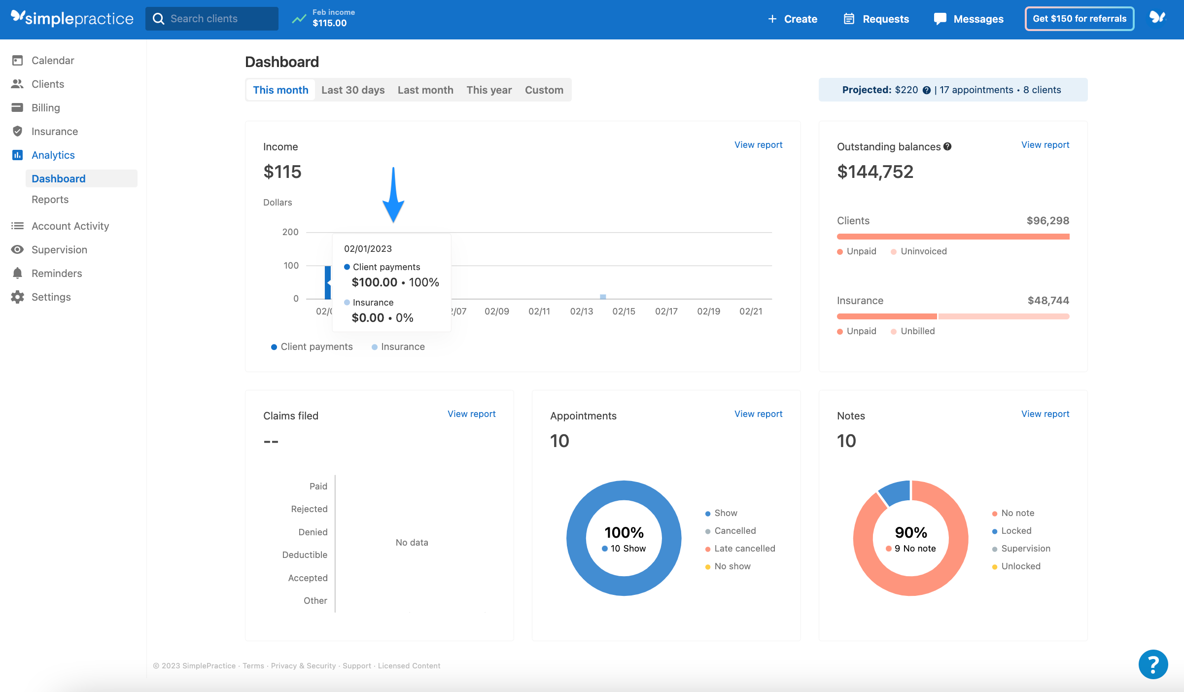Toggle the Insurance legend on income chart

[x=398, y=346]
